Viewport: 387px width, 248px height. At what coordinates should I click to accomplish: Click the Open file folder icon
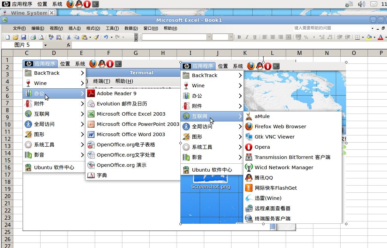[16, 37]
